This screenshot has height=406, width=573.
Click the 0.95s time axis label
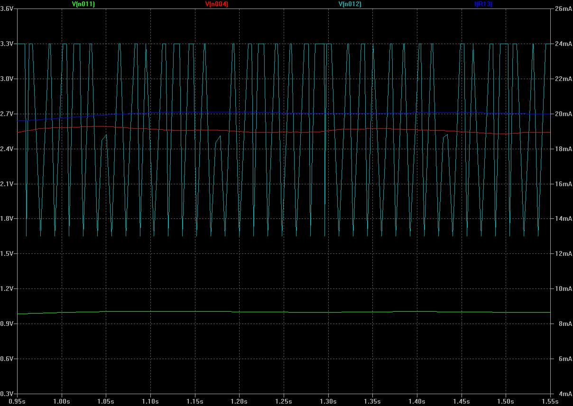[x=18, y=401]
